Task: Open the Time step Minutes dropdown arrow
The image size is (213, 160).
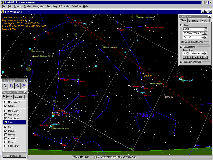Action: click(206, 53)
